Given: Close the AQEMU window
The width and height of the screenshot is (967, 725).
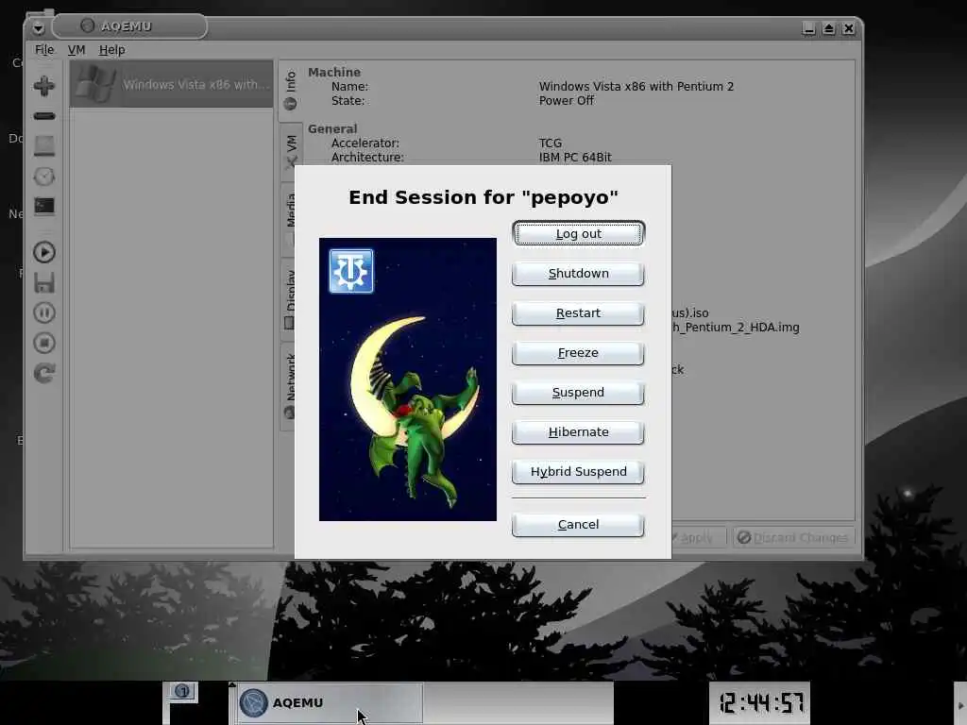Looking at the screenshot, I should 849,28.
